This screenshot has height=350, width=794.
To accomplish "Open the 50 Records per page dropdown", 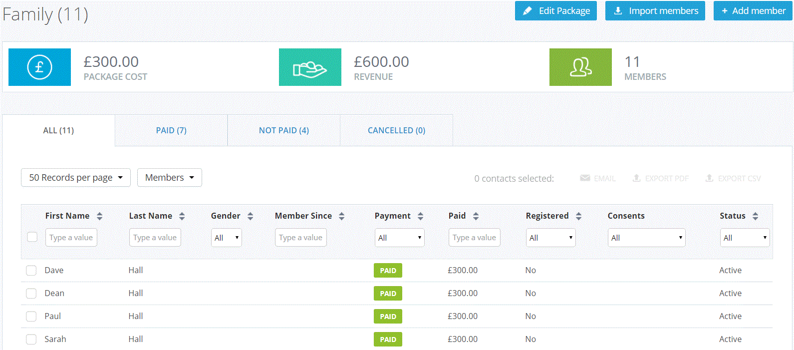I will click(x=76, y=178).
